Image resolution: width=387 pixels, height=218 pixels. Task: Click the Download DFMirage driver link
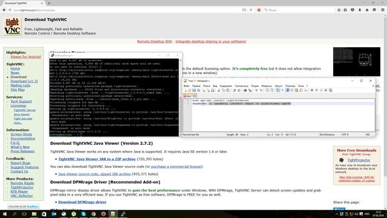[x=82, y=202]
